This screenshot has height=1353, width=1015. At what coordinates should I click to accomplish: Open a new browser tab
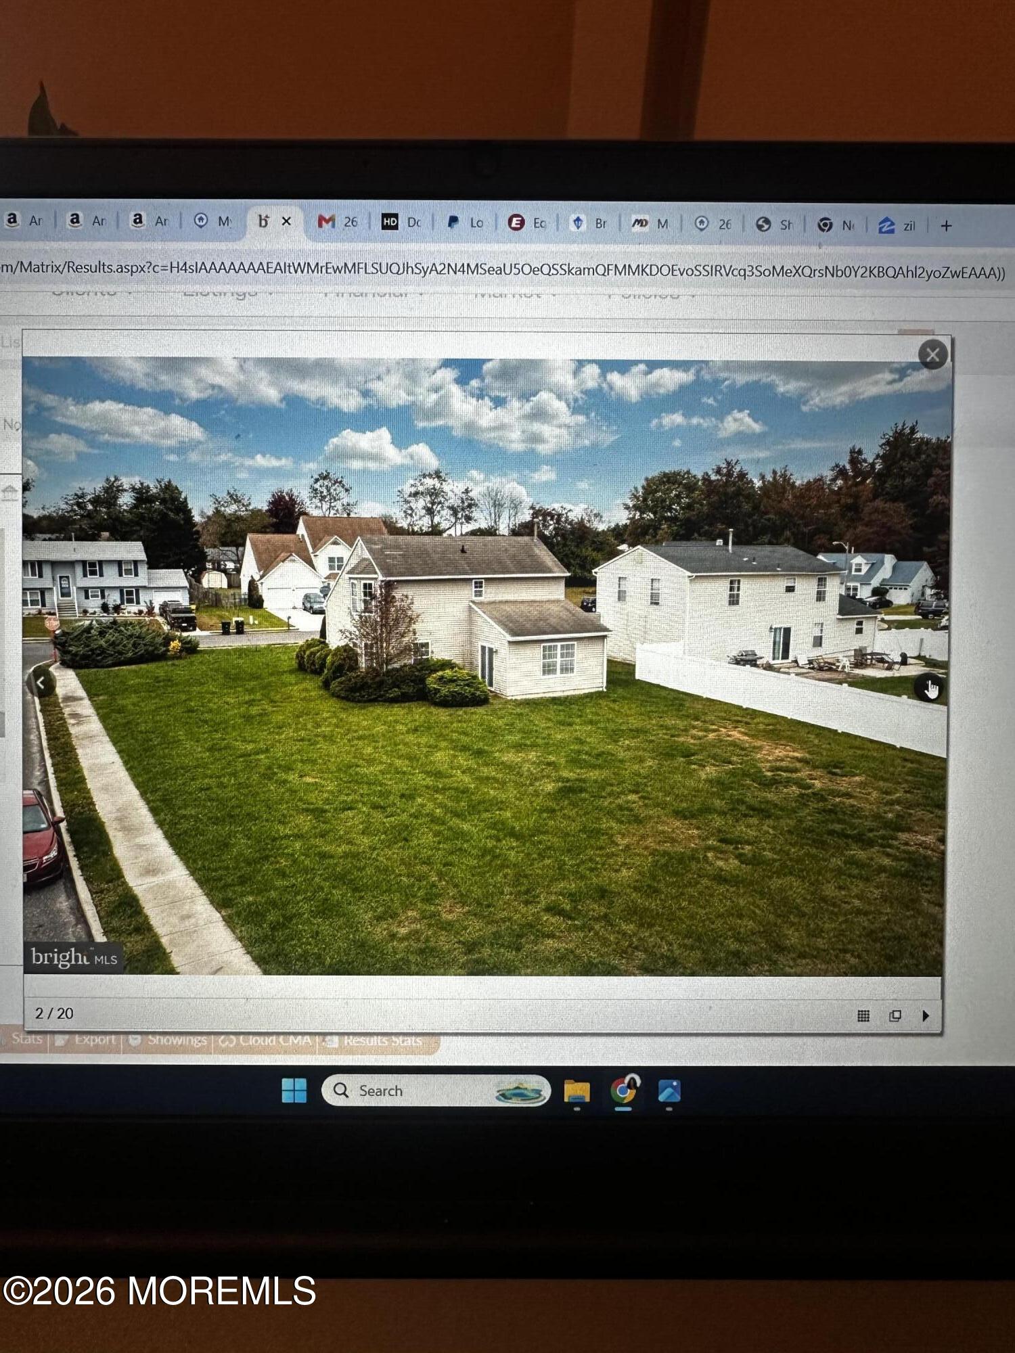946,226
